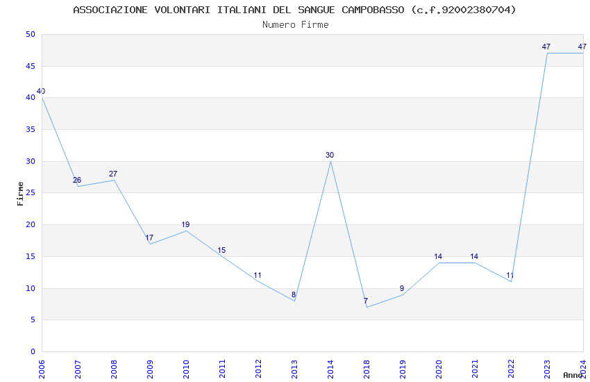The image size is (590, 382).
Task: Click the subtitle 'Numero Firme'
Action: click(296, 25)
